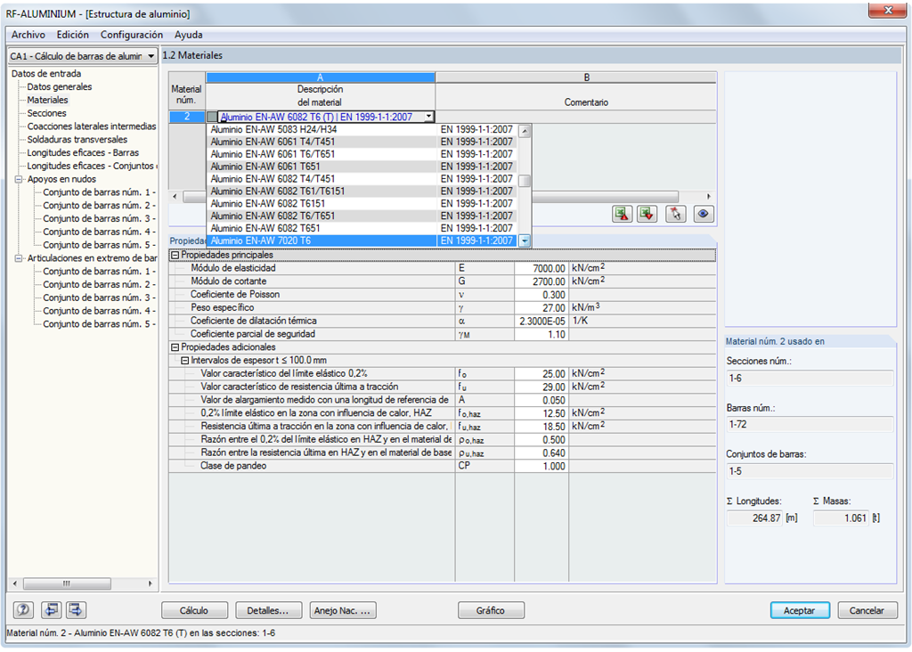Click the dropdown list scrollbar thumb
This screenshot has height=652, width=912.
click(525, 181)
